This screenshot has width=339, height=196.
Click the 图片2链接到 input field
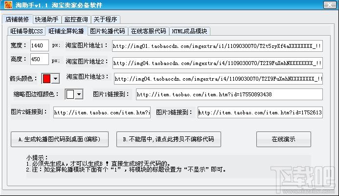click(x=101, y=112)
